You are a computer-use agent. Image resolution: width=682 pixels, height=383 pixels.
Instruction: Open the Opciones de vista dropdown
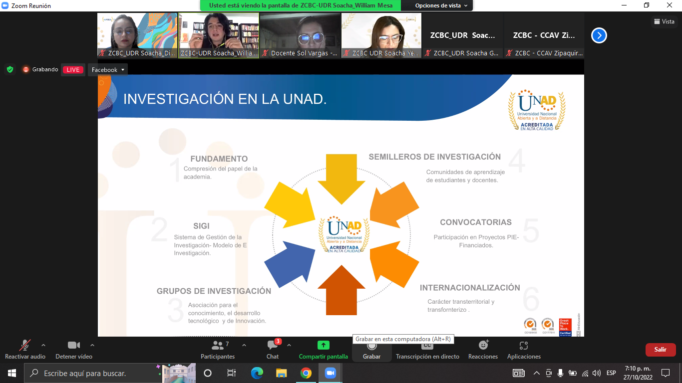441,5
